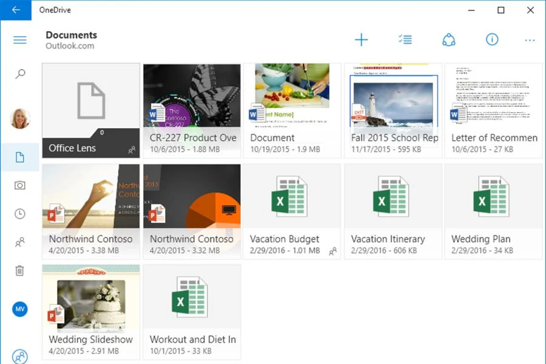Open Shared view via people icon
546x364 pixels.
(x=20, y=242)
